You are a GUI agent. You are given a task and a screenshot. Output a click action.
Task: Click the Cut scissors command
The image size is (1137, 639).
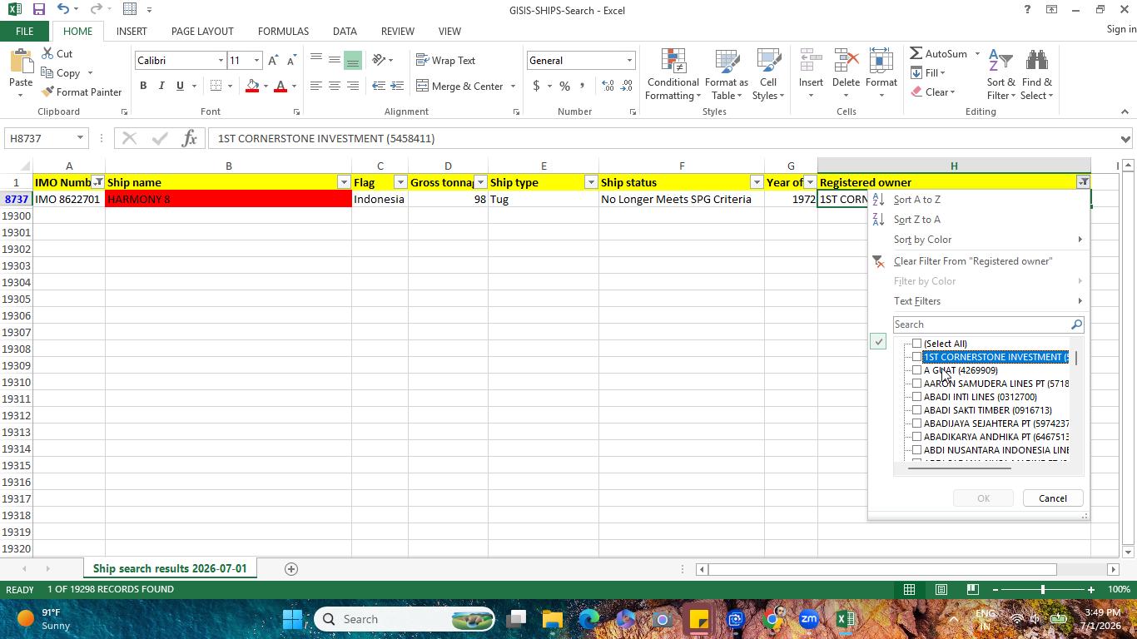pyautogui.click(x=57, y=53)
